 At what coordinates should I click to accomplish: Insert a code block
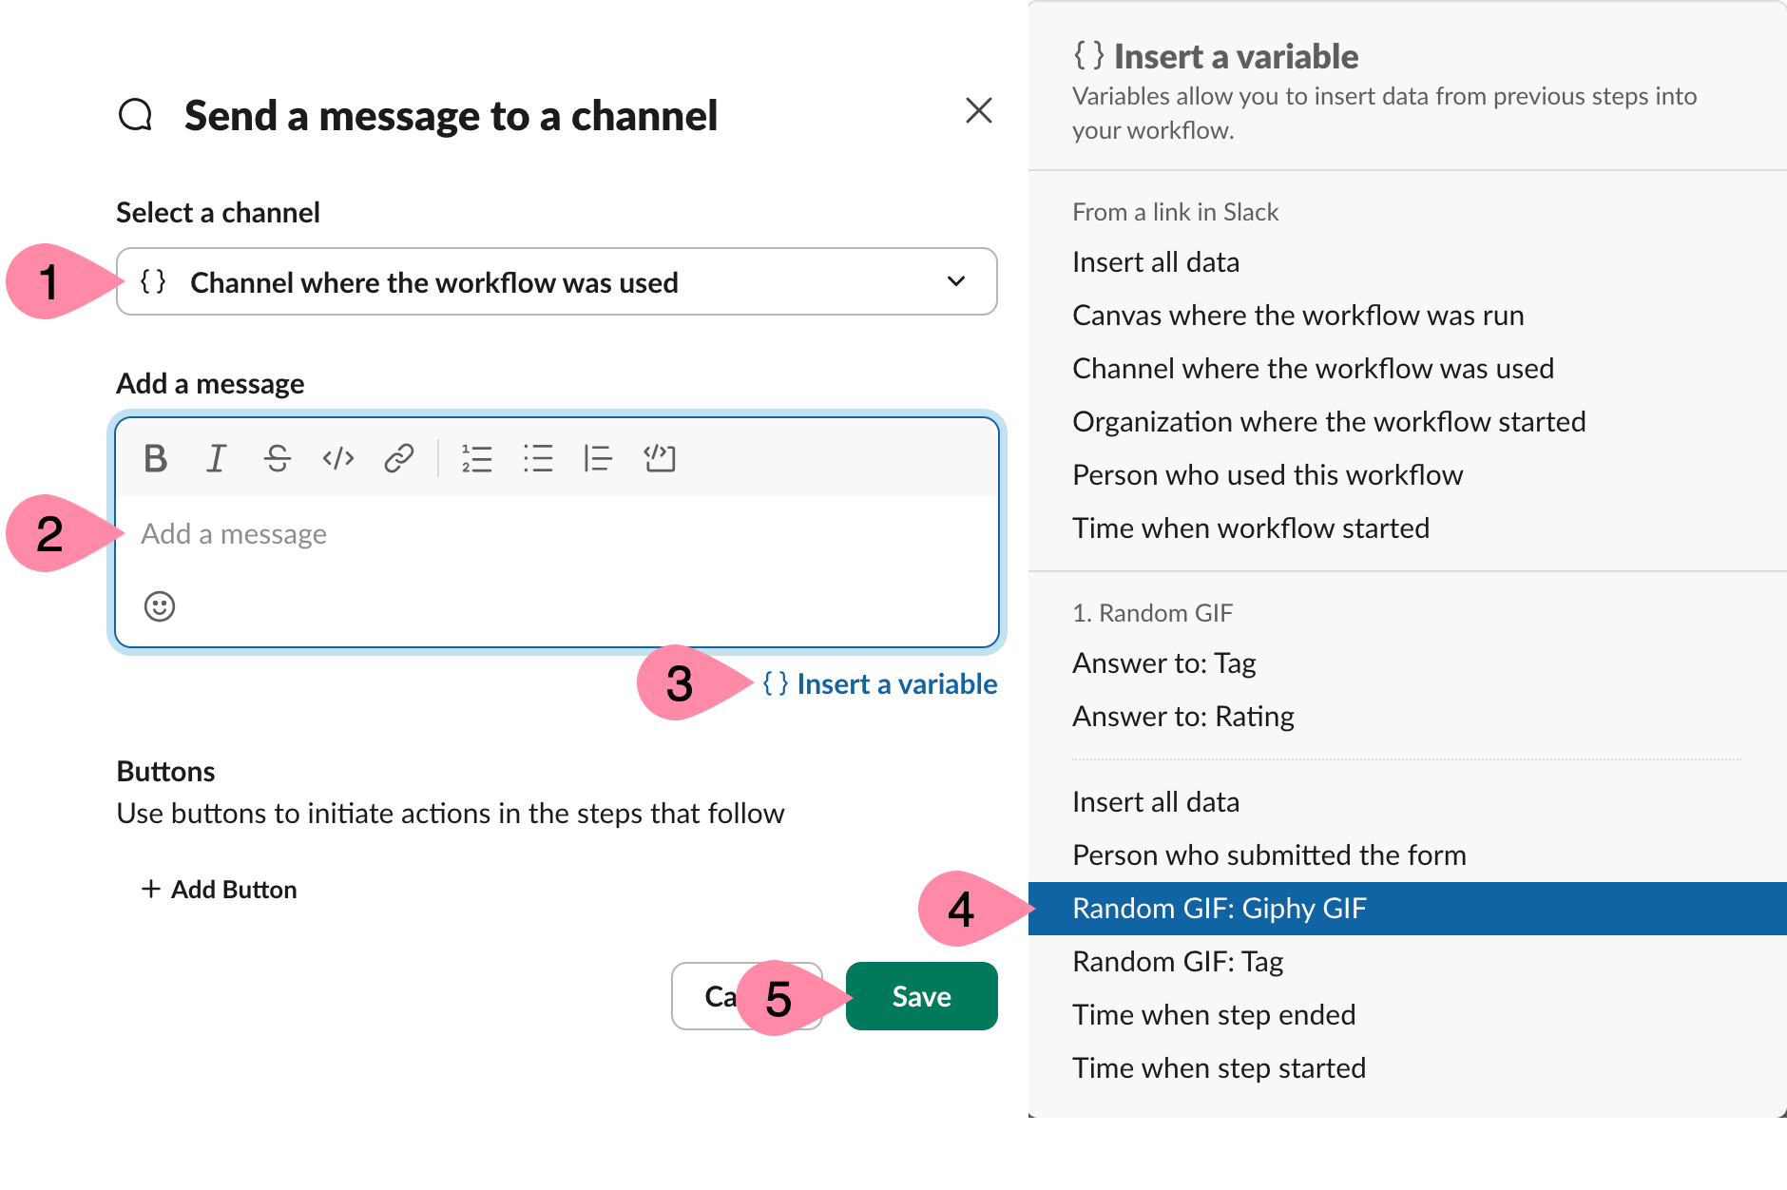pos(660,459)
